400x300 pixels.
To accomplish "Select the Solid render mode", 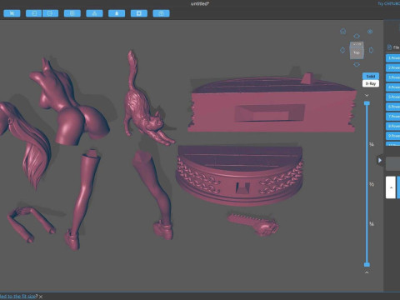I will point(371,76).
